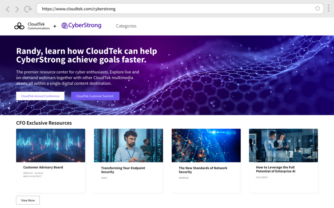Reload the page with the refresh icon
Screen dimensions: 334x208
[28, 9]
